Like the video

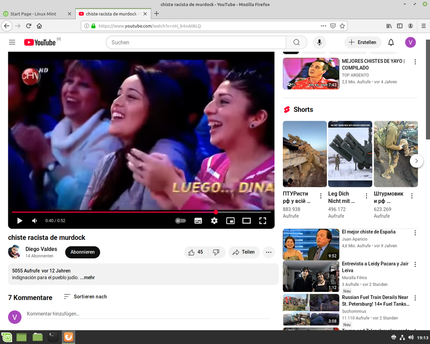(x=196, y=252)
